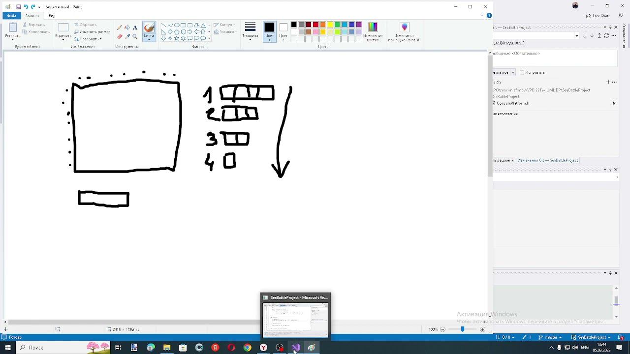The height and width of the screenshot is (354, 630).
Task: Click the Redo arrow in Paint title bar
Action: tap(32, 7)
